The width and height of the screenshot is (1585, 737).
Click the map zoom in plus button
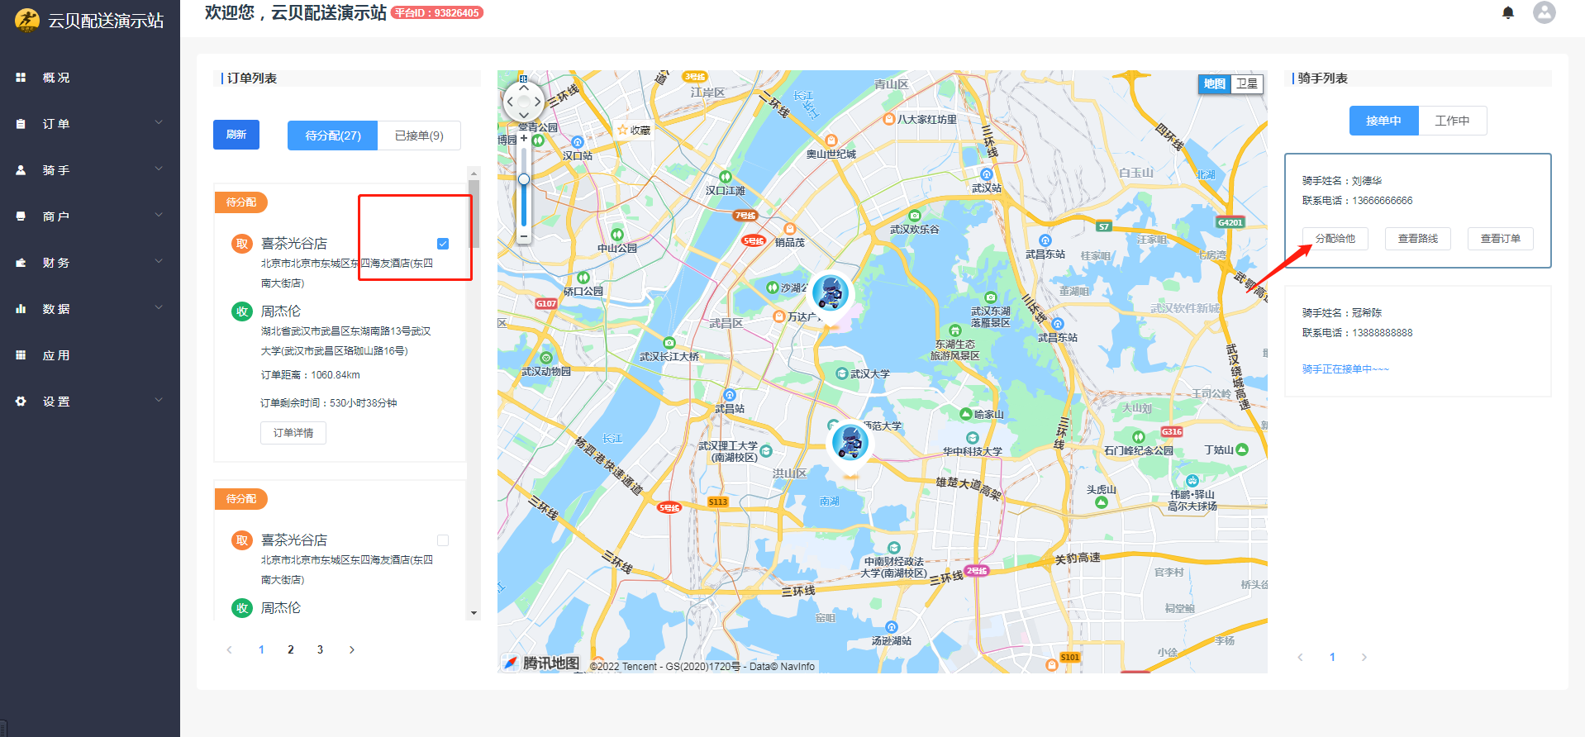tap(524, 139)
